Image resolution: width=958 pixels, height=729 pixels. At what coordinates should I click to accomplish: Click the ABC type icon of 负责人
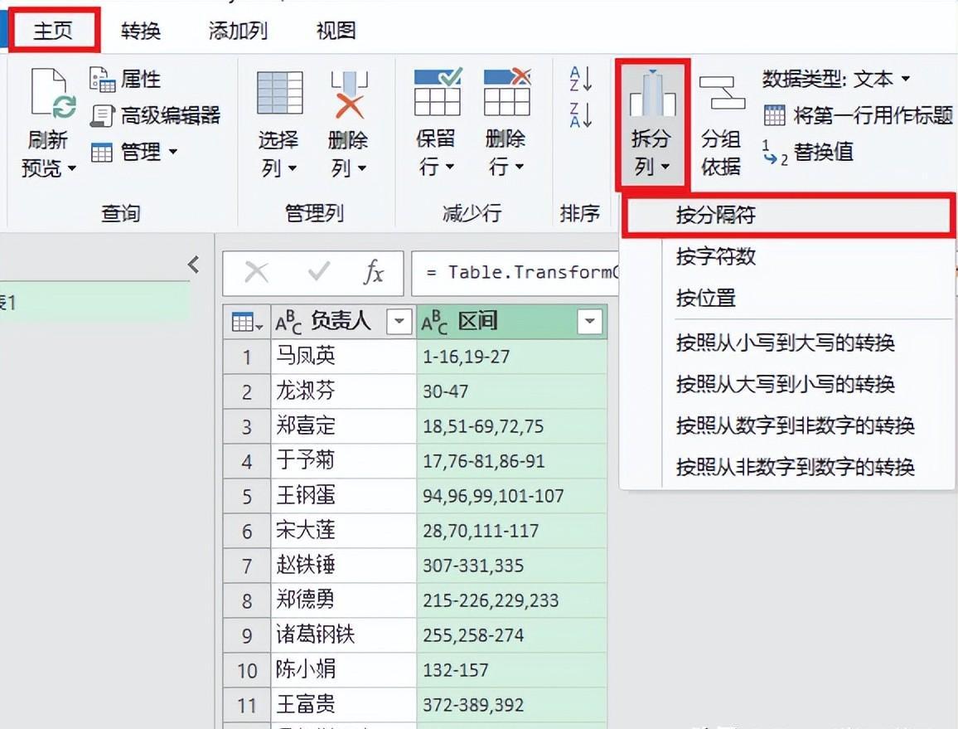point(288,322)
